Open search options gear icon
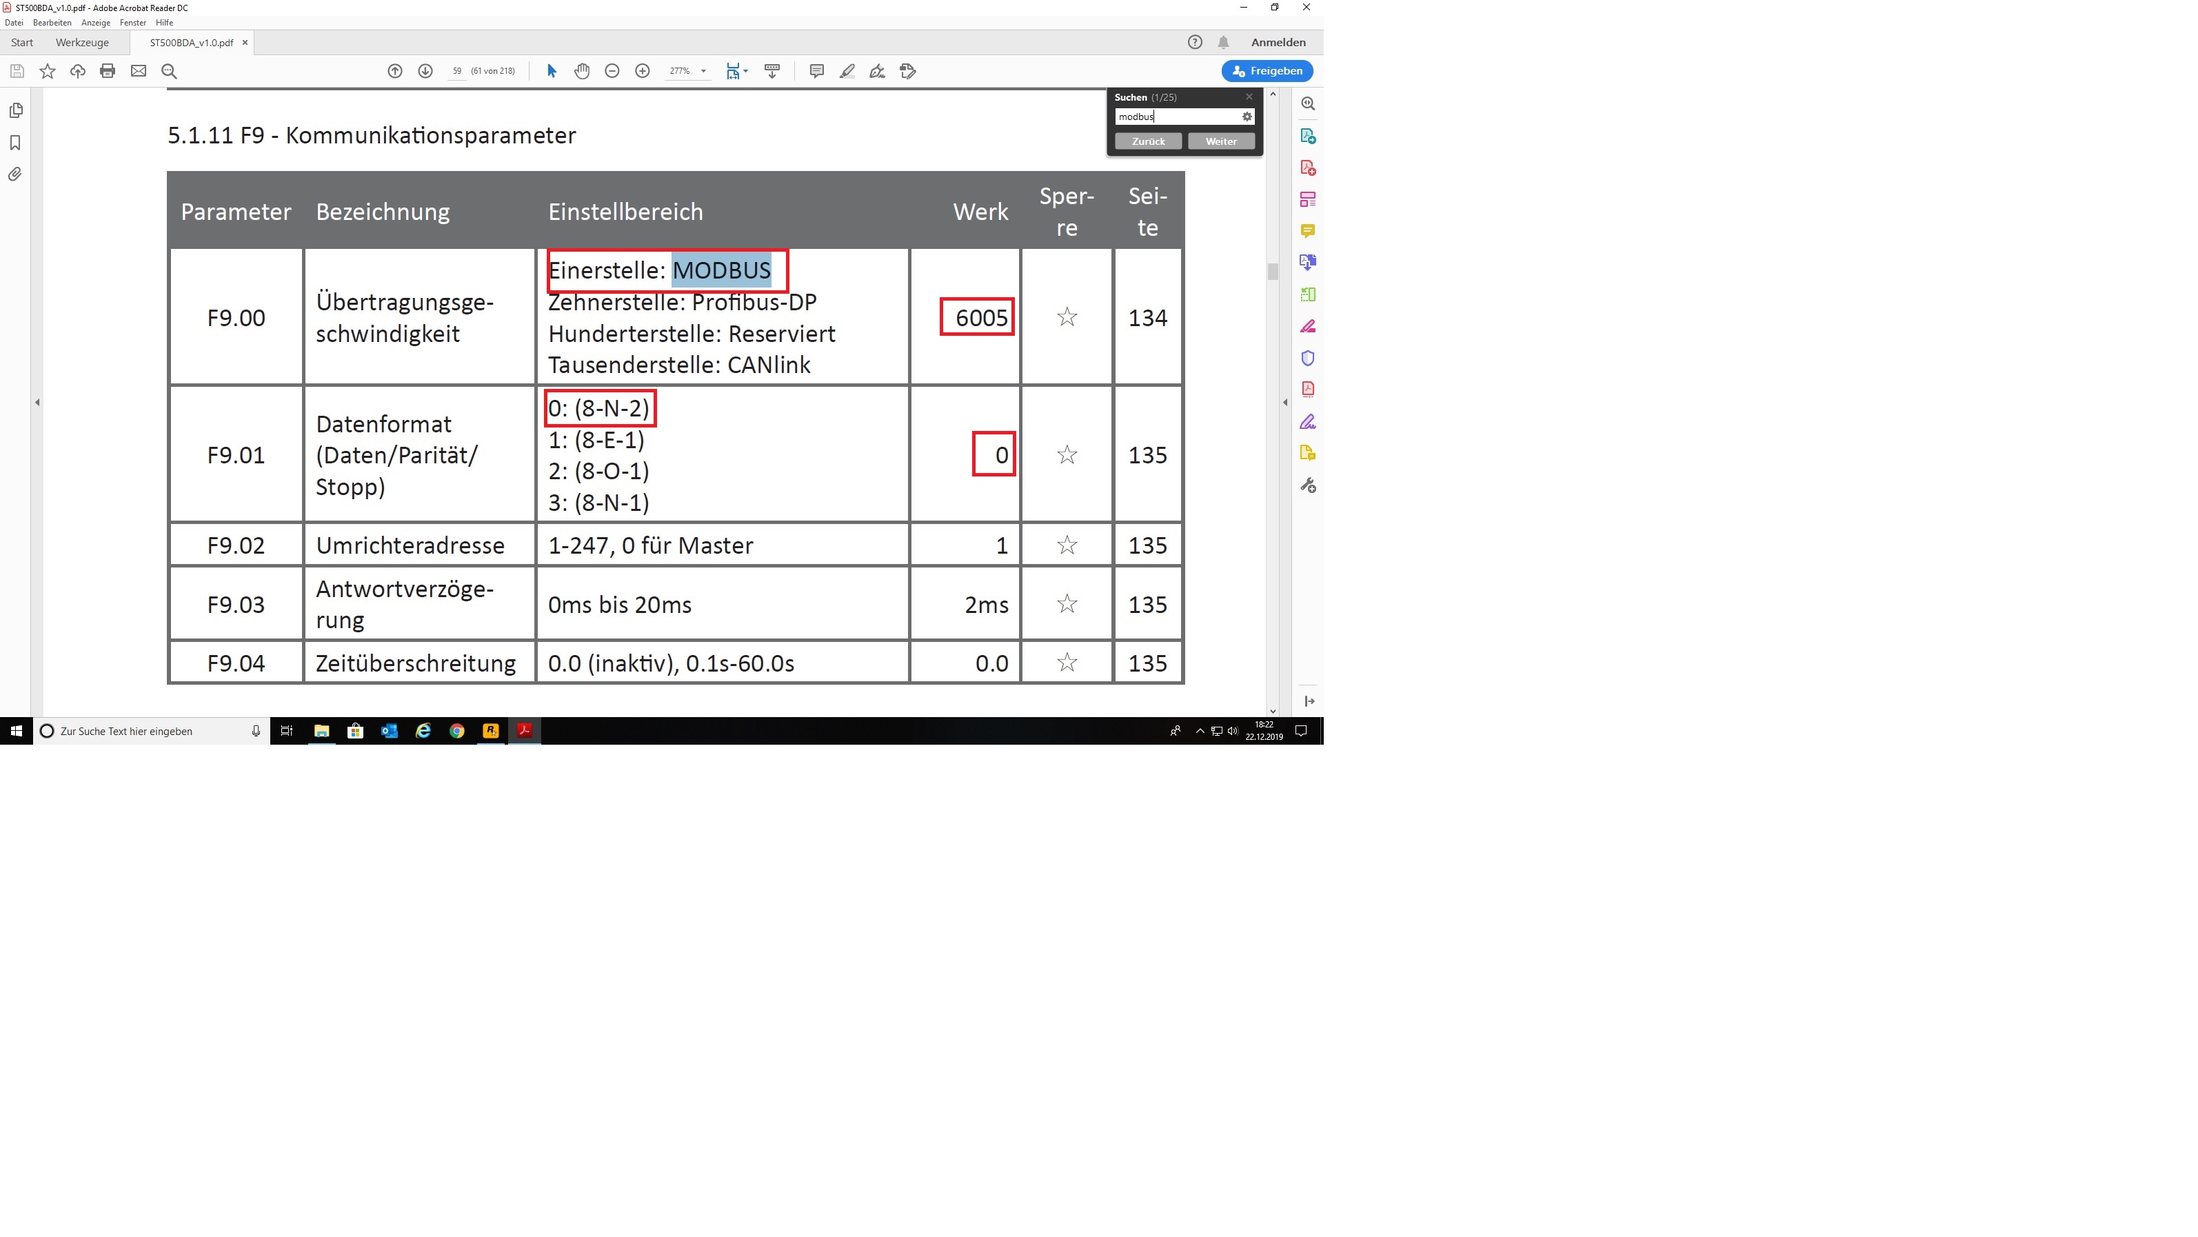2198x1237 pixels. point(1247,117)
